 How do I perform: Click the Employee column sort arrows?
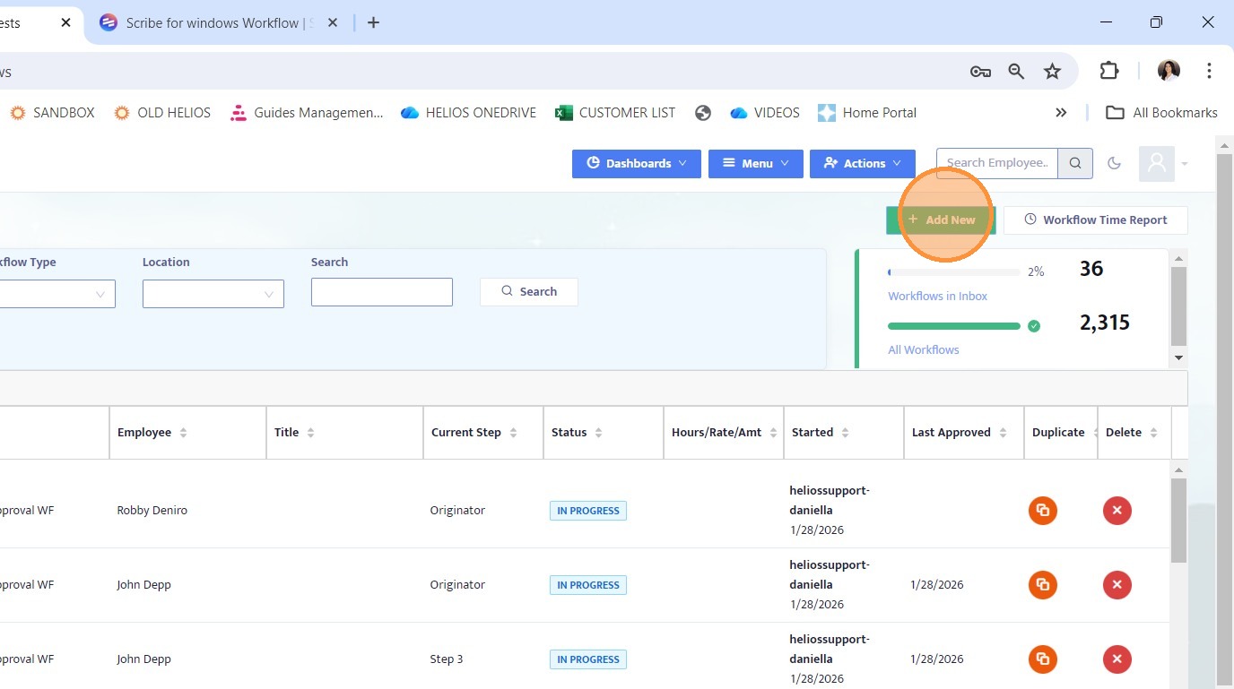(x=183, y=433)
